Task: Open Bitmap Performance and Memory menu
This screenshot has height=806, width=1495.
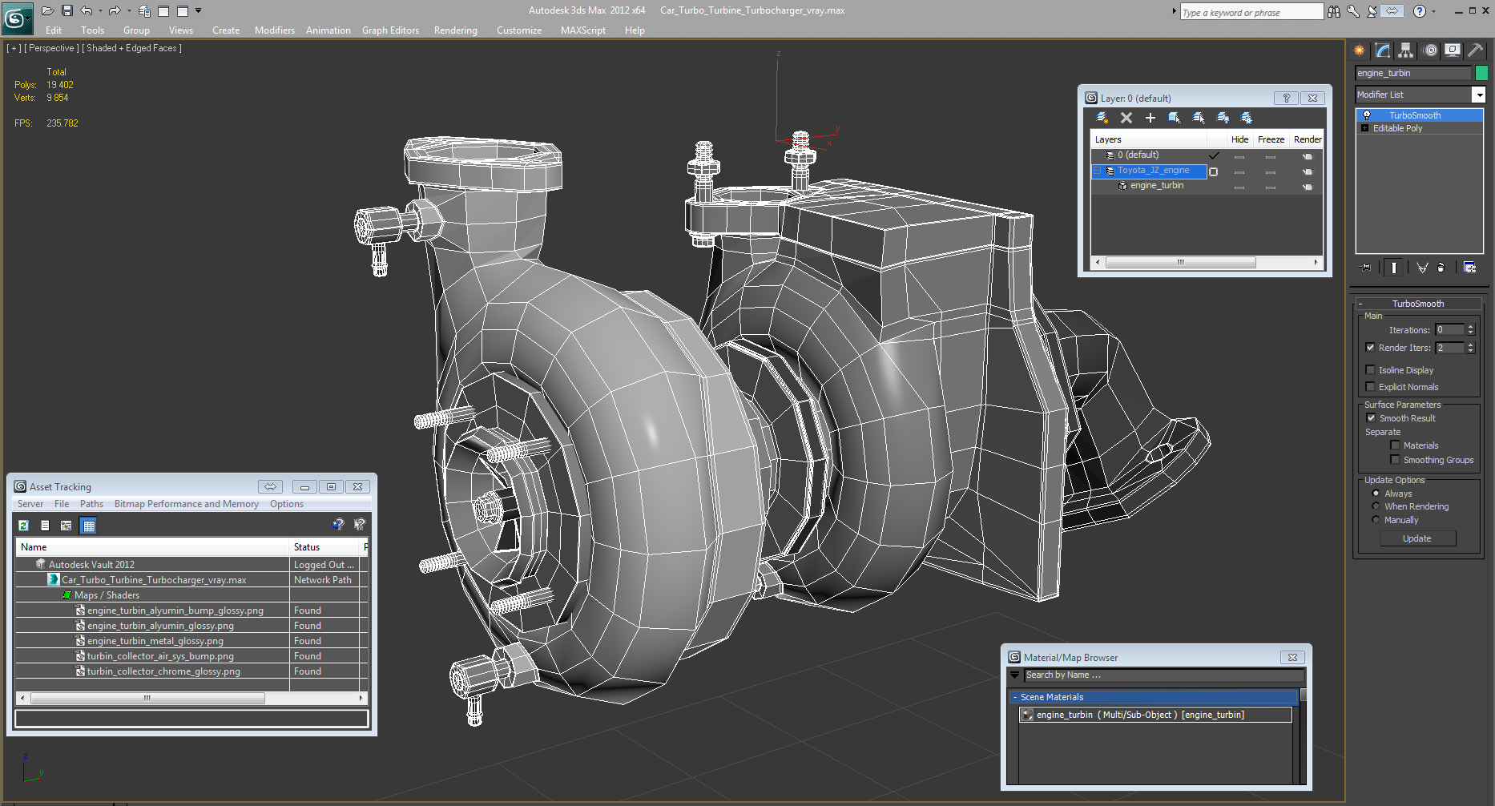Action: 187,504
